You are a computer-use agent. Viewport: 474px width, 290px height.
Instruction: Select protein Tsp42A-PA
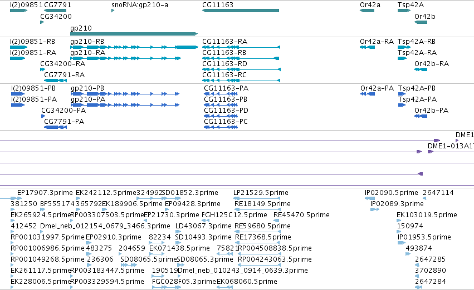(x=402, y=105)
